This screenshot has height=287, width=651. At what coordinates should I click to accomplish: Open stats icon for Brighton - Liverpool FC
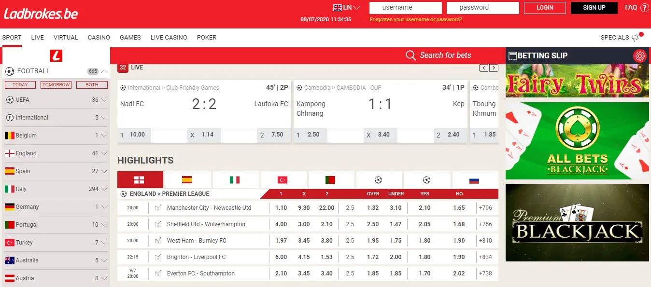pos(158,257)
